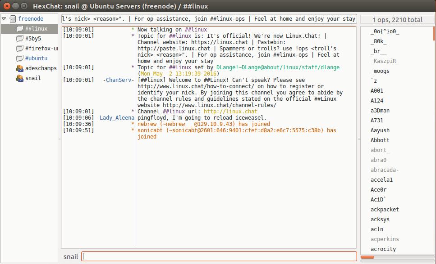Screen dimensions: 436x264
Task: Click DLange hostmask in topic line
Action: pyautogui.click(x=278, y=67)
